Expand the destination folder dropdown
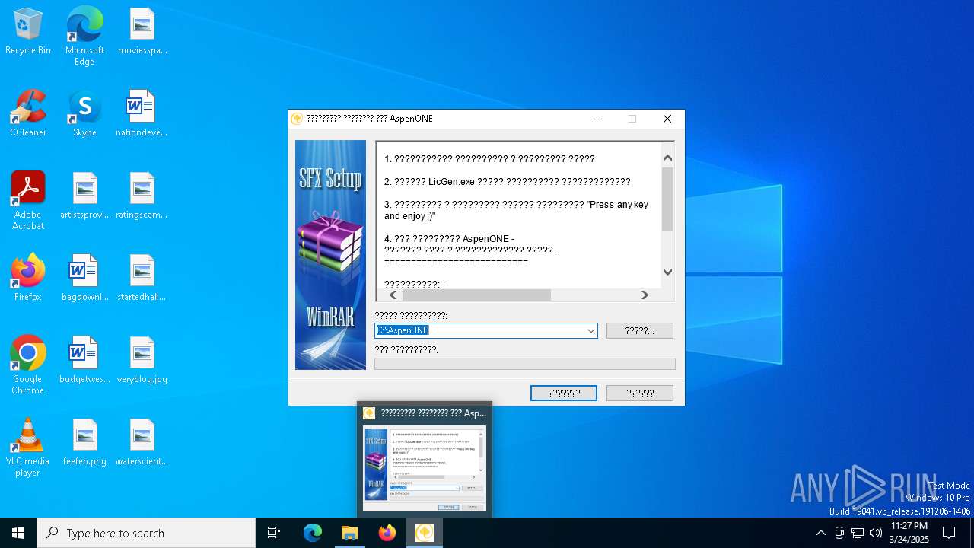 coord(590,330)
